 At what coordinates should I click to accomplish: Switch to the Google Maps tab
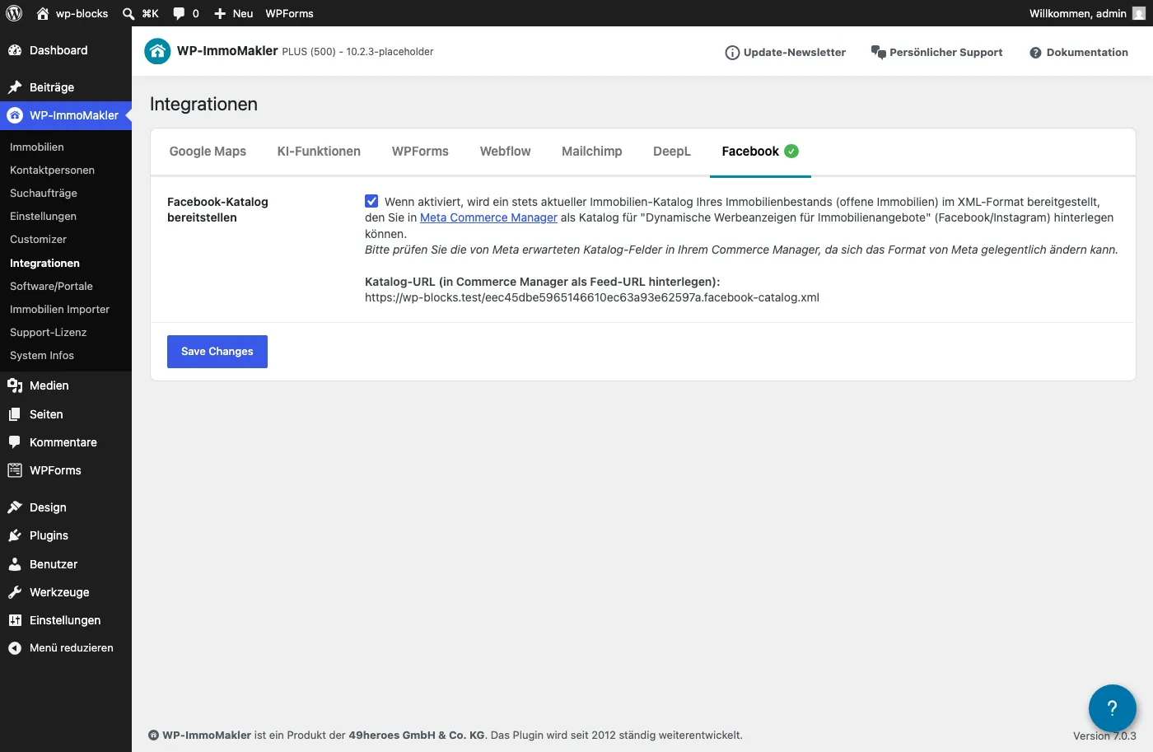coord(208,152)
